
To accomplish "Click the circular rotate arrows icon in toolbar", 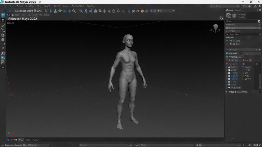I will point(118,11).
